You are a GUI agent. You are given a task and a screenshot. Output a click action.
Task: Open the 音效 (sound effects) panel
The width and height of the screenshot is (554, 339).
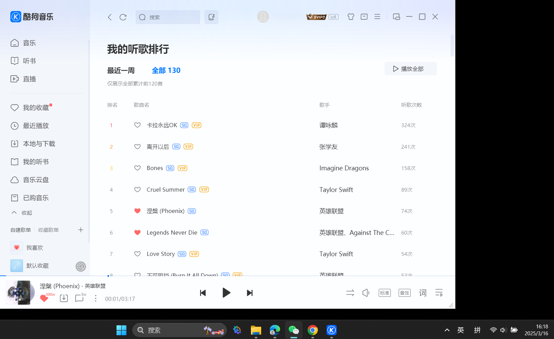[404, 293]
